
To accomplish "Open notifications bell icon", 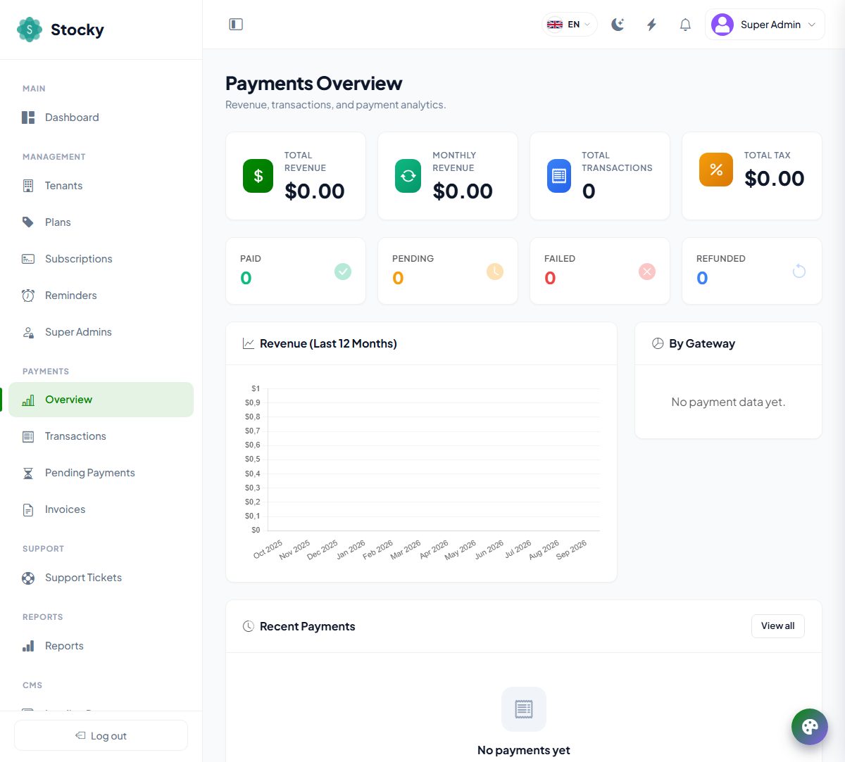I will [x=685, y=25].
